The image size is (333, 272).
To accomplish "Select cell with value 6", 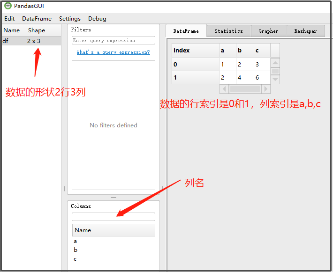I will (262, 77).
